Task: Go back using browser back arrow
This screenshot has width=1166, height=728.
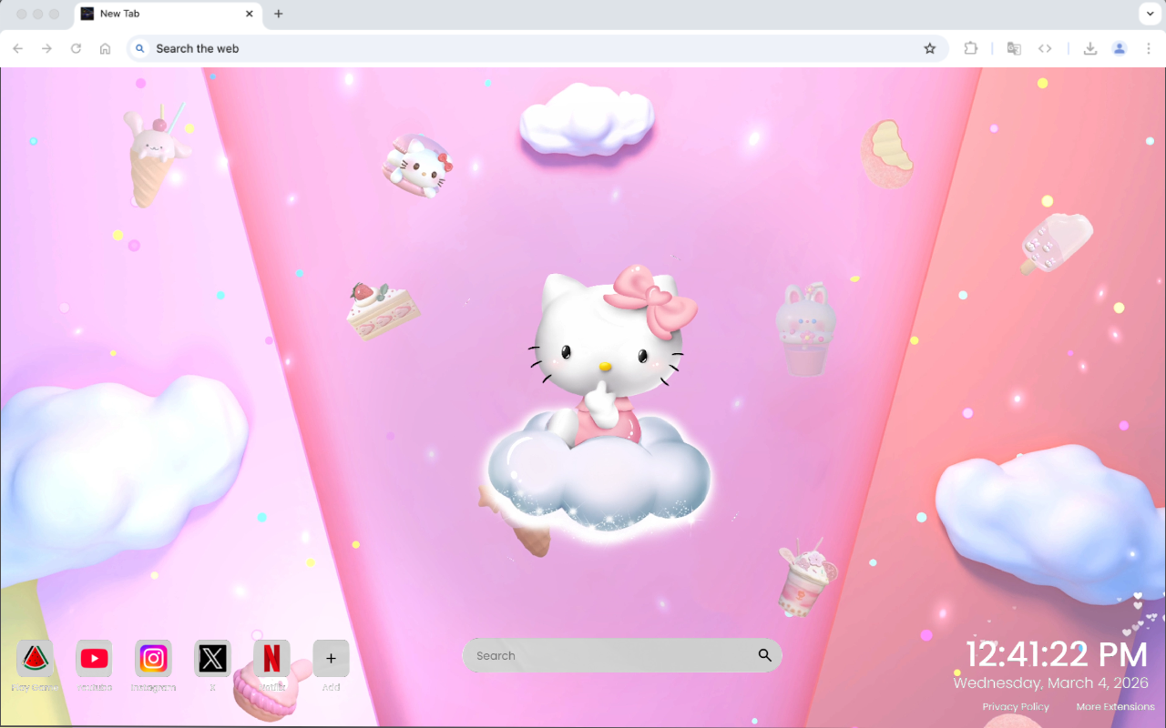Action: pos(18,48)
